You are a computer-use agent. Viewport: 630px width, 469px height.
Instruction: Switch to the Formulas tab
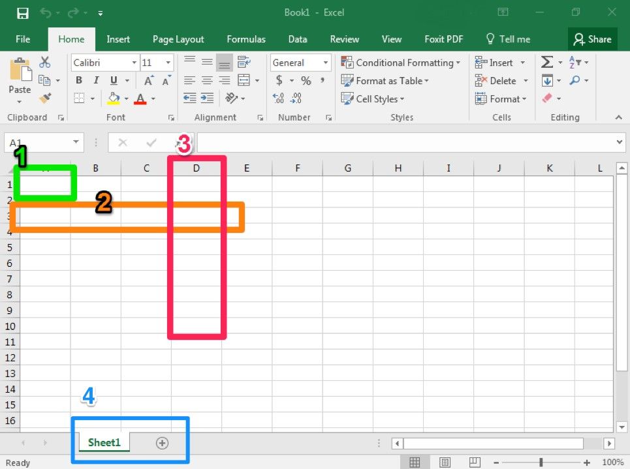246,39
